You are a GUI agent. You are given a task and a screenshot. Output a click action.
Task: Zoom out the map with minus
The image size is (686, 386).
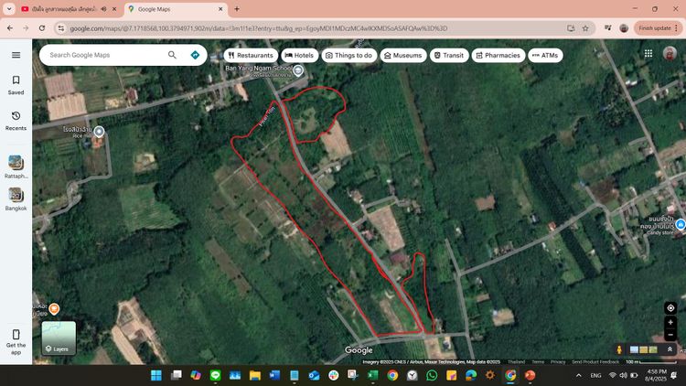coord(670,335)
